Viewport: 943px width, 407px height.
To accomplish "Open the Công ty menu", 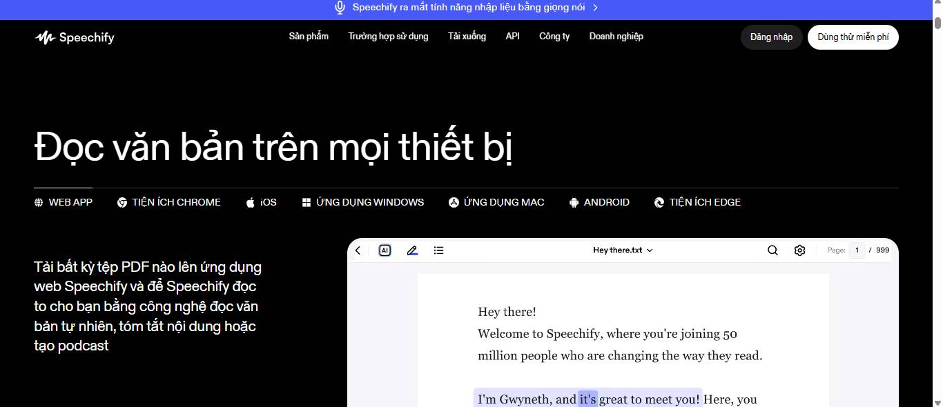I will point(554,37).
